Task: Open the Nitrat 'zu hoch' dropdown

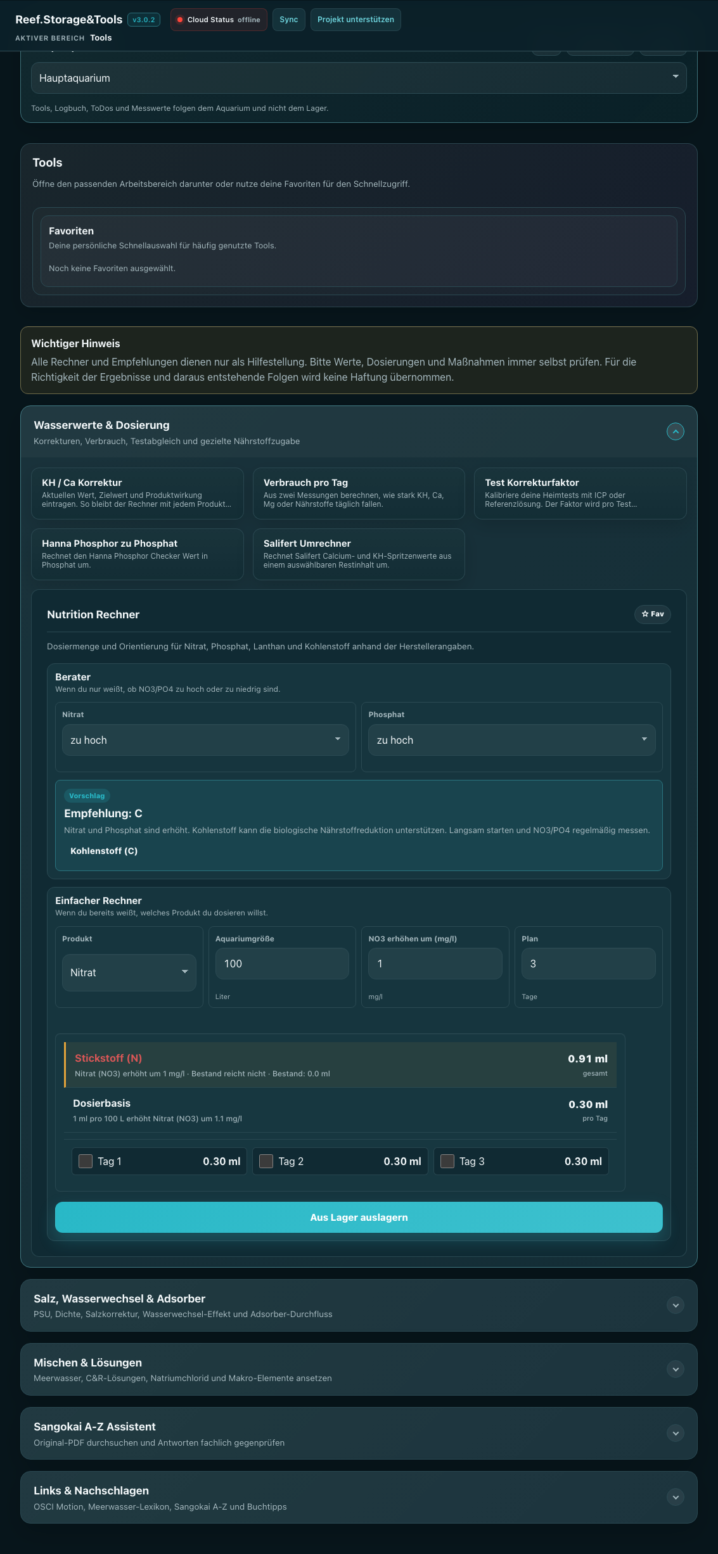Action: pos(205,740)
